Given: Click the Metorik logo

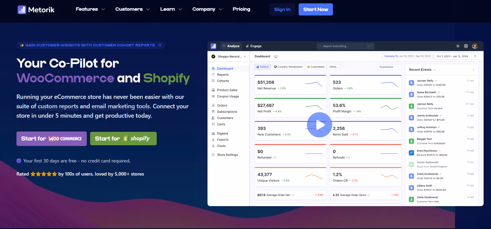Looking at the screenshot, I should [36, 9].
